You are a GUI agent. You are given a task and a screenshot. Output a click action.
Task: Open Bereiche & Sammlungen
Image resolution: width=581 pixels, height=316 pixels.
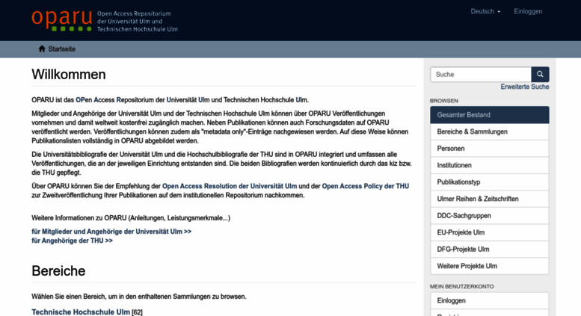tap(490, 131)
